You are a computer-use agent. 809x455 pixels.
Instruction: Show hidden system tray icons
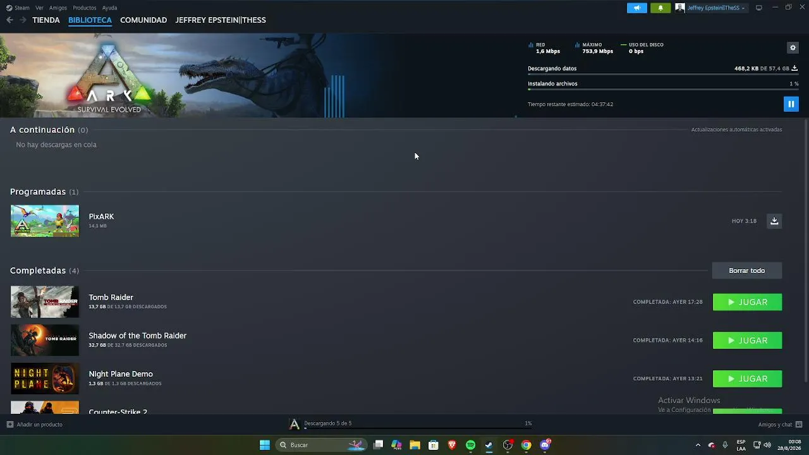(x=698, y=445)
